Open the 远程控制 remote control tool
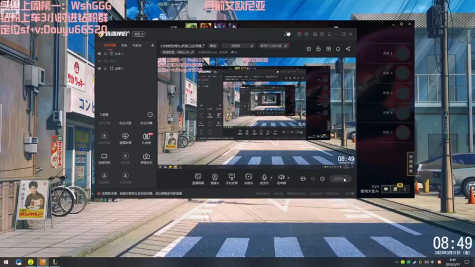Screen dimensions: 475x267 104,158
